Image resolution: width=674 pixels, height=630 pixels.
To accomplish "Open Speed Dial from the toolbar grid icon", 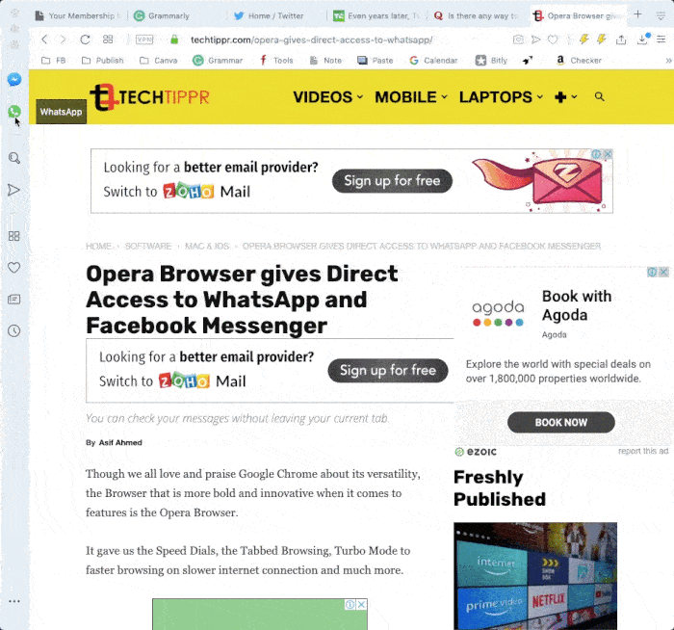I will pyautogui.click(x=108, y=39).
